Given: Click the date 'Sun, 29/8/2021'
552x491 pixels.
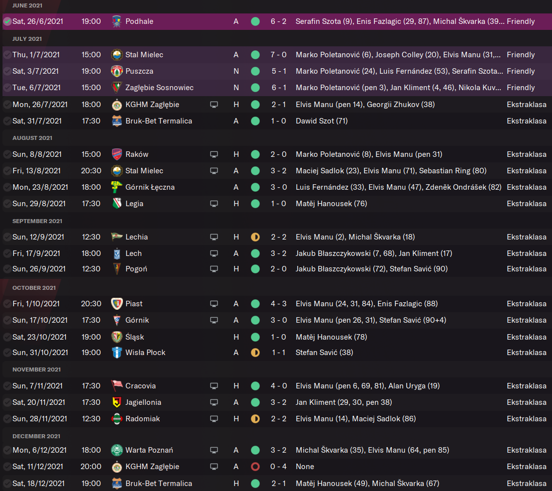Looking at the screenshot, I should pos(39,204).
